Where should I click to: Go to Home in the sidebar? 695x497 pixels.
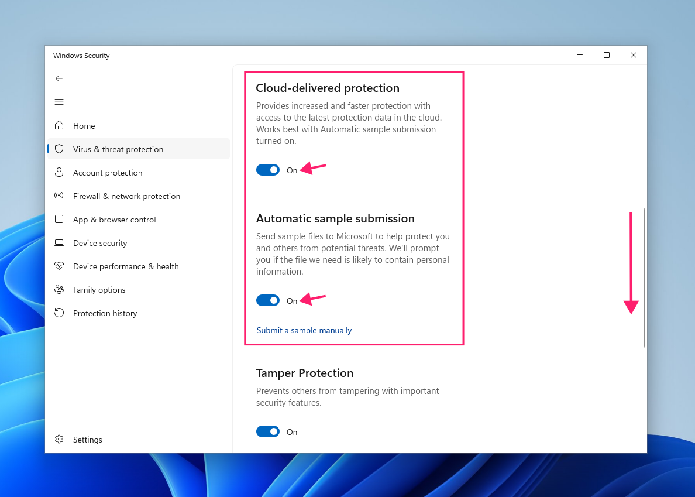(139, 126)
